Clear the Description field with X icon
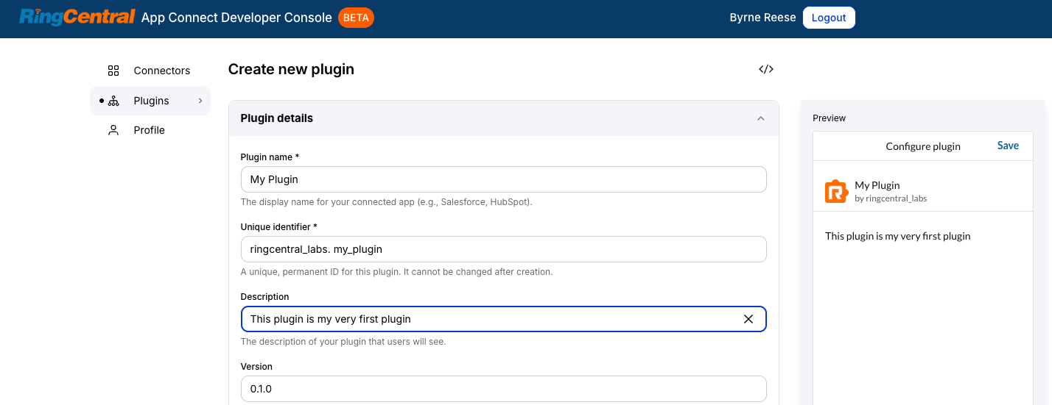 [748, 319]
